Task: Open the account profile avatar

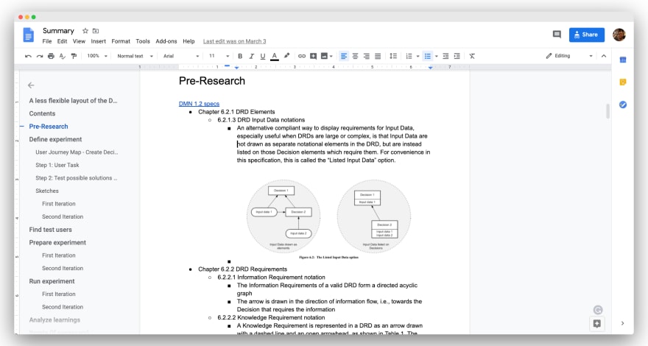Action: [619, 35]
